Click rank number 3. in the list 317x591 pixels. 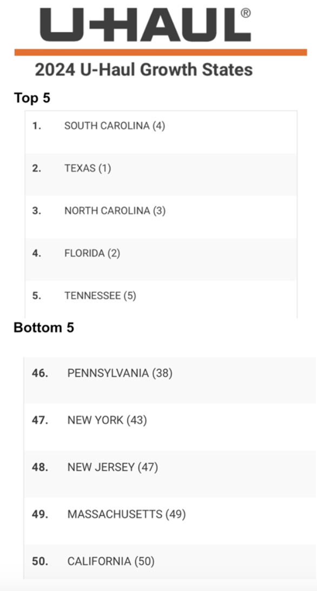coord(37,211)
